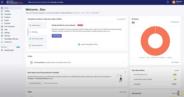The height and width of the screenshot is (97, 184).
Task: Click the orange user avatar icon
Action: click(x=174, y=2)
